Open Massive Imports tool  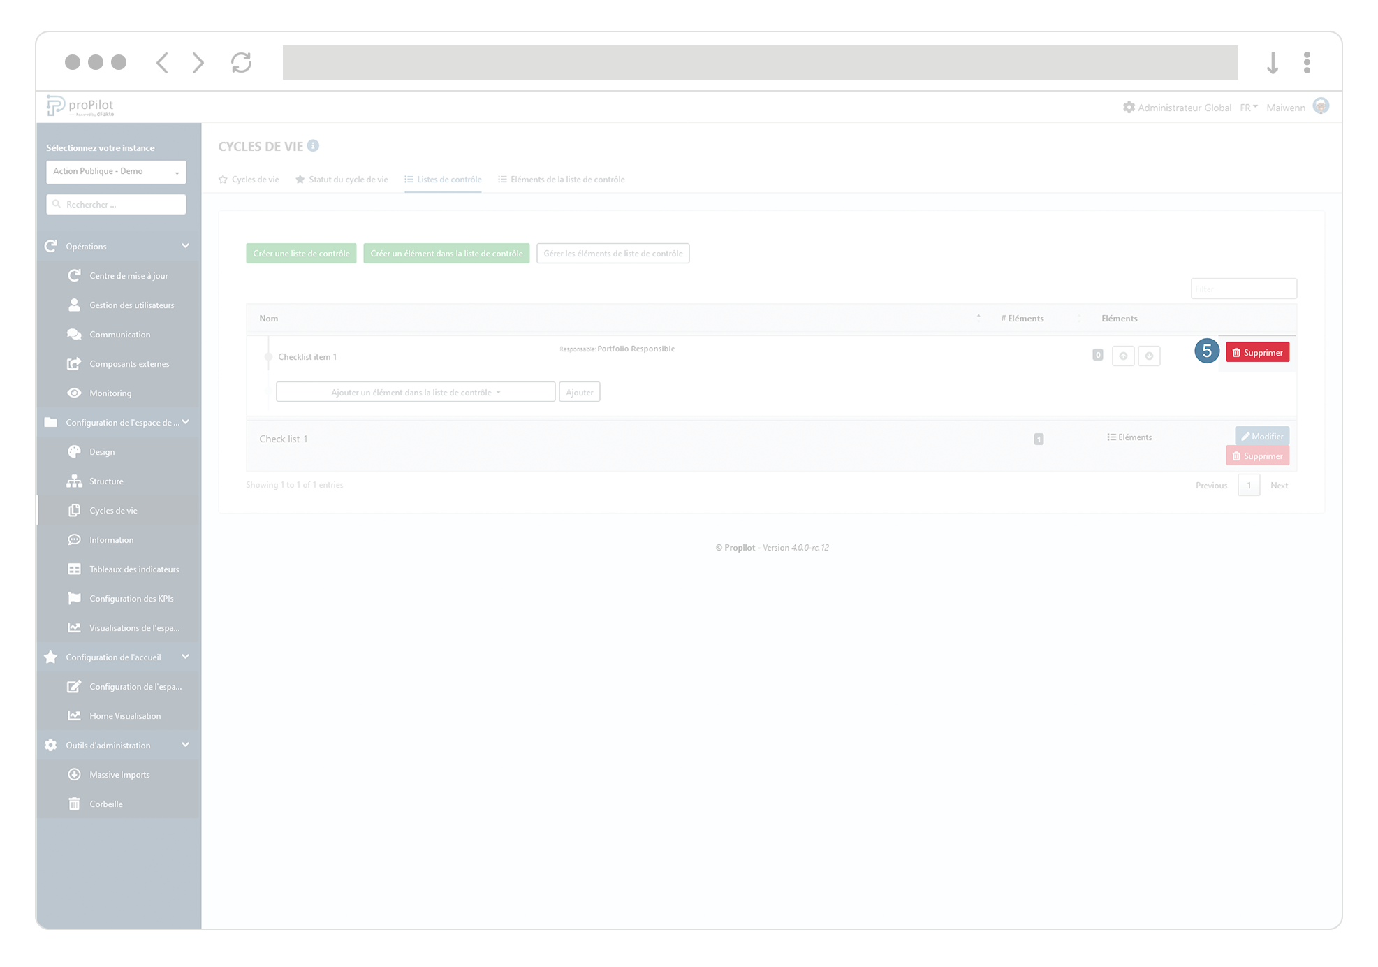(119, 774)
